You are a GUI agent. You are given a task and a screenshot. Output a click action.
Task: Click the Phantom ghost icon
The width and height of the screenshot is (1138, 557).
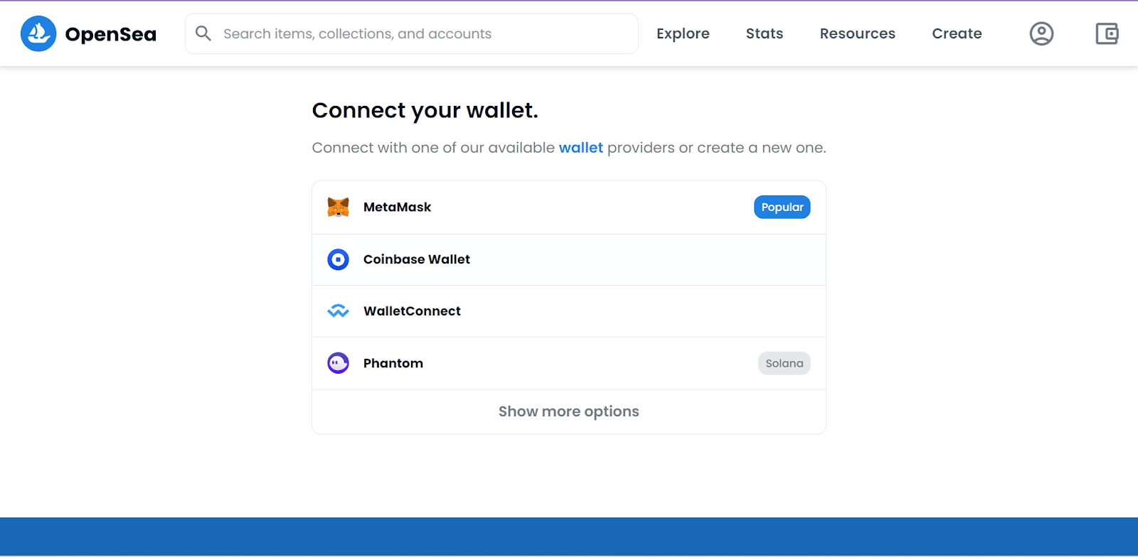(x=338, y=363)
